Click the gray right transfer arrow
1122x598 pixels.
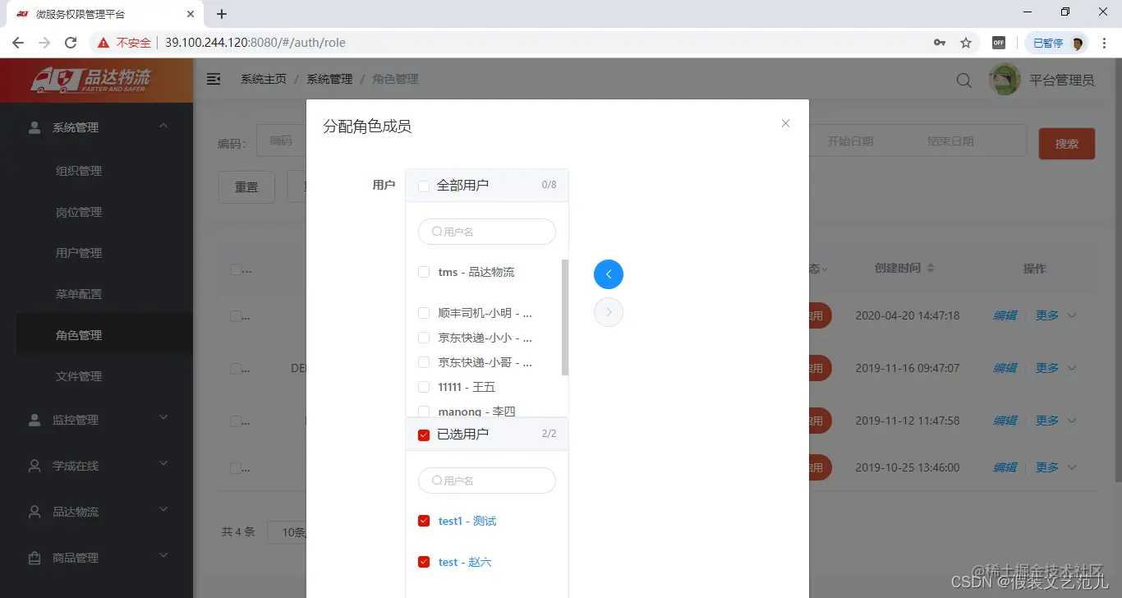pyautogui.click(x=608, y=311)
